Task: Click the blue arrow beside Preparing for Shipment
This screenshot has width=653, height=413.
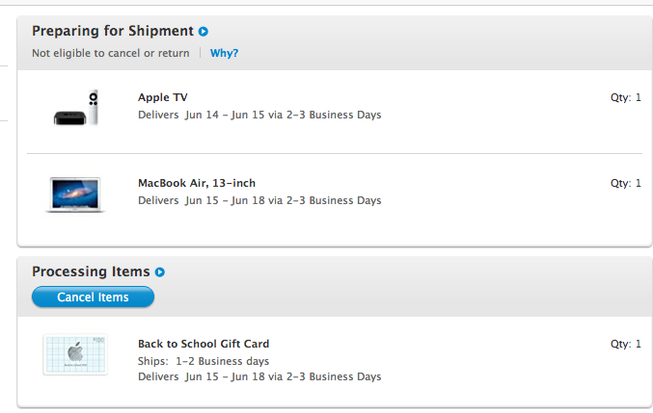Action: click(204, 32)
